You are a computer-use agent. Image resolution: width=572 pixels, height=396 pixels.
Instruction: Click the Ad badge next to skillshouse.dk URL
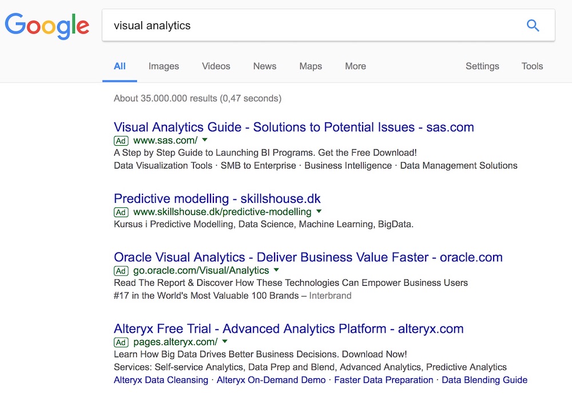point(121,212)
